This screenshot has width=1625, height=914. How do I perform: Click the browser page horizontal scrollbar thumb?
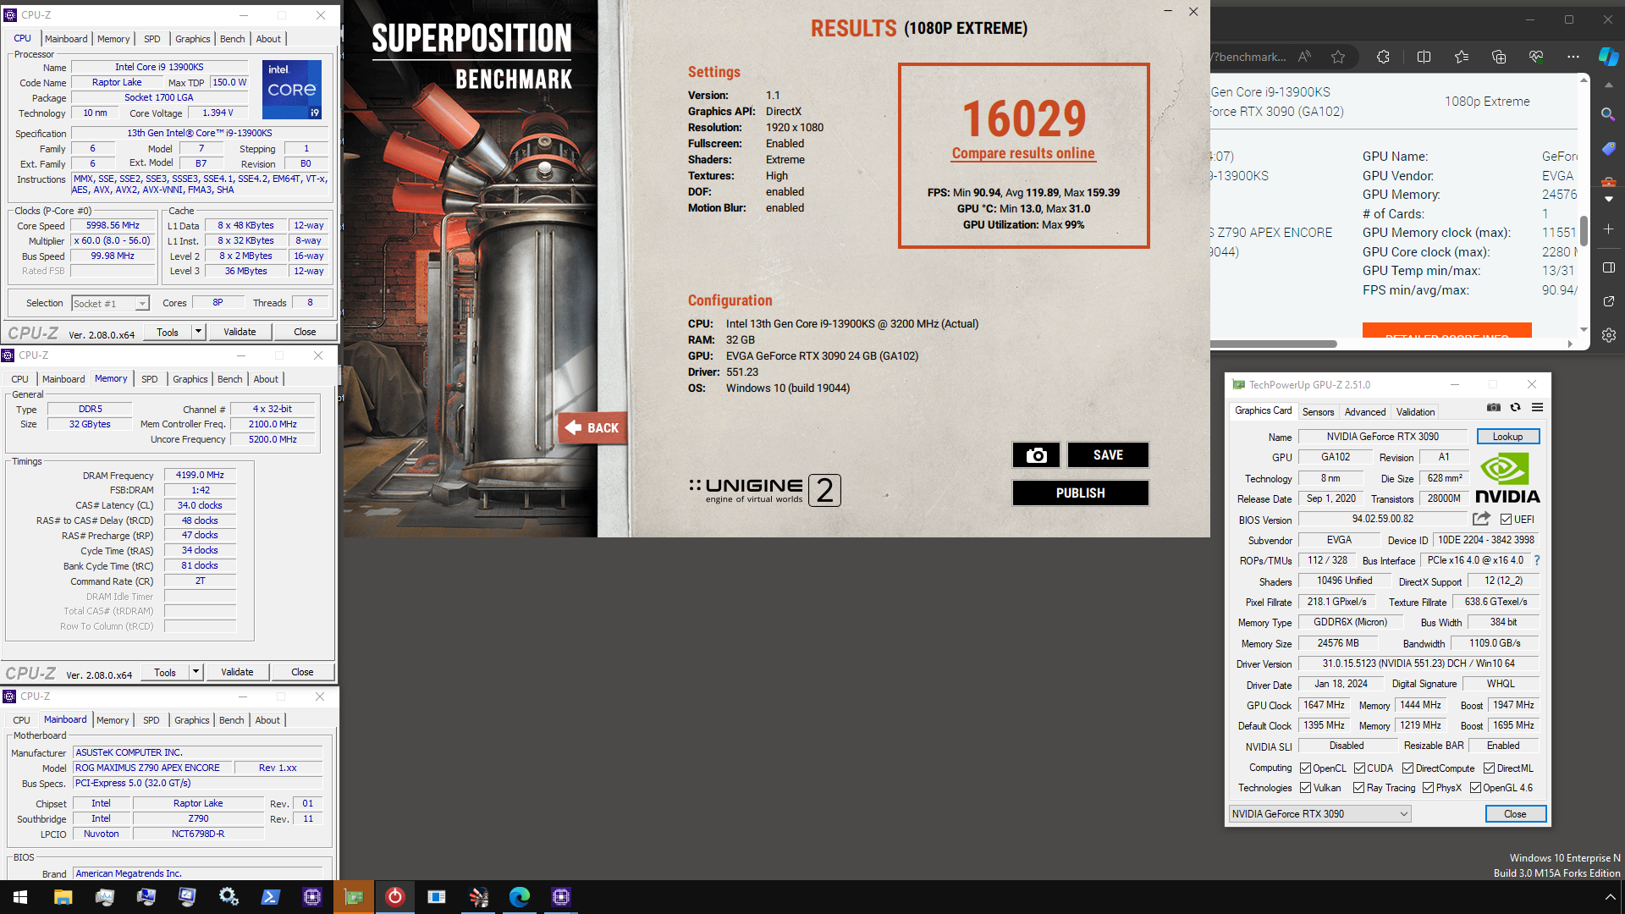[x=1273, y=344]
